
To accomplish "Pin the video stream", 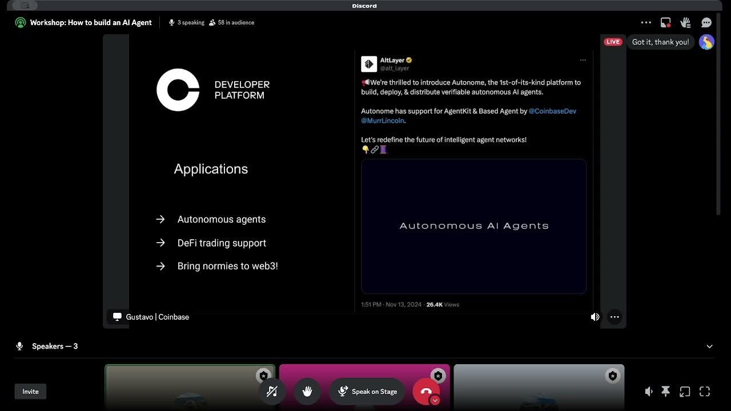I will pos(666,391).
